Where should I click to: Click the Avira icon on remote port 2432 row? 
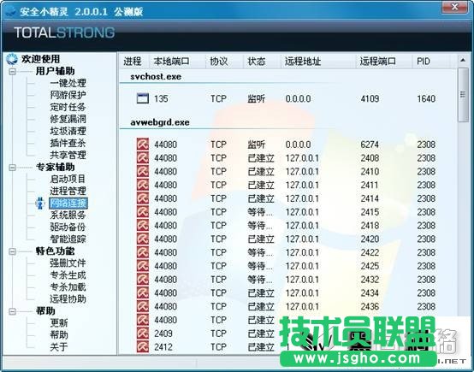point(143,280)
